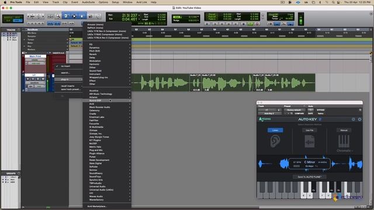Select Universal Audio (UADx) menu item
The height and width of the screenshot is (210, 374).
click(107, 190)
